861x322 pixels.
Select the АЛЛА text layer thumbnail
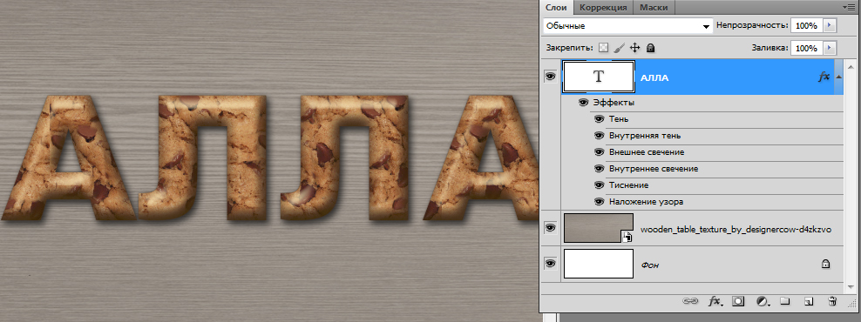click(599, 77)
